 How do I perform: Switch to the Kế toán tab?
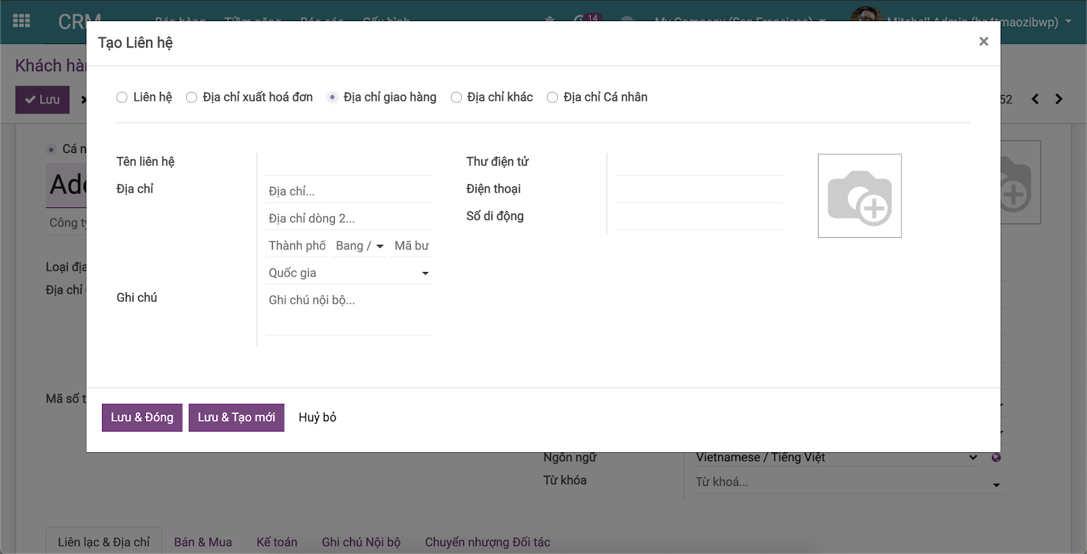(277, 542)
